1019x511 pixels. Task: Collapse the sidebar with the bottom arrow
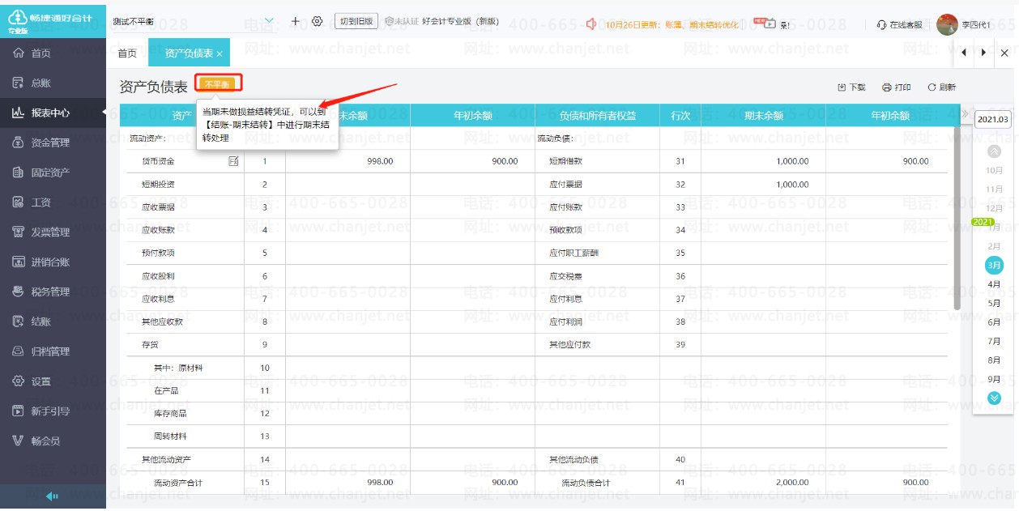click(53, 496)
